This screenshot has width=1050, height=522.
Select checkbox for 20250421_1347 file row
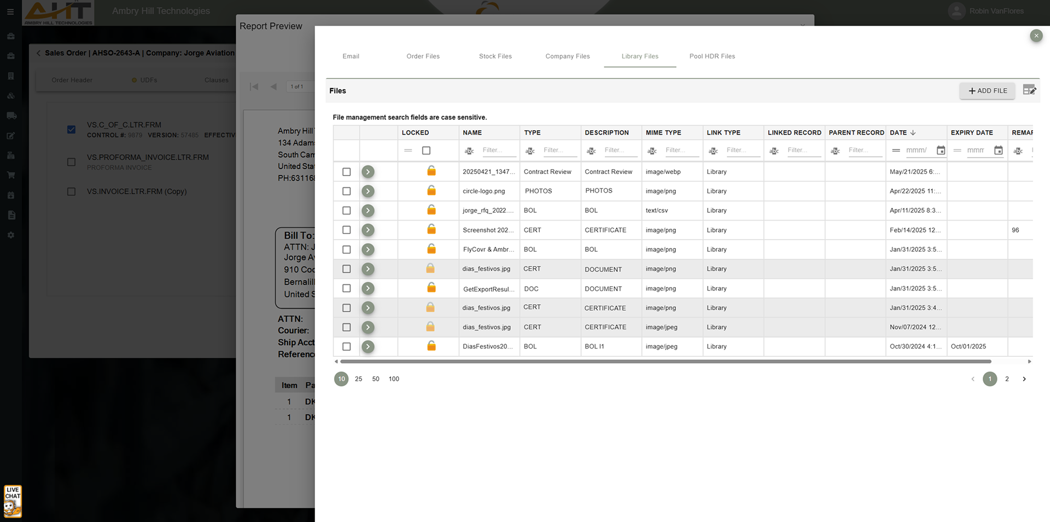tap(346, 172)
